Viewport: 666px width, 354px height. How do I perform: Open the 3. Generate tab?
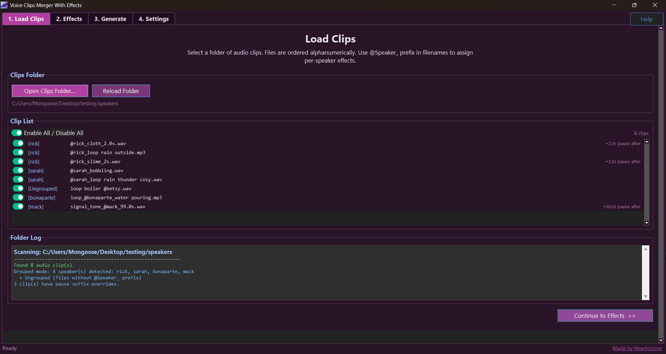pyautogui.click(x=110, y=19)
